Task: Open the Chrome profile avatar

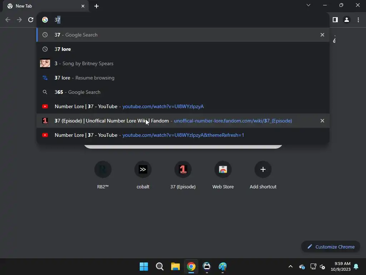Action: [x=347, y=20]
